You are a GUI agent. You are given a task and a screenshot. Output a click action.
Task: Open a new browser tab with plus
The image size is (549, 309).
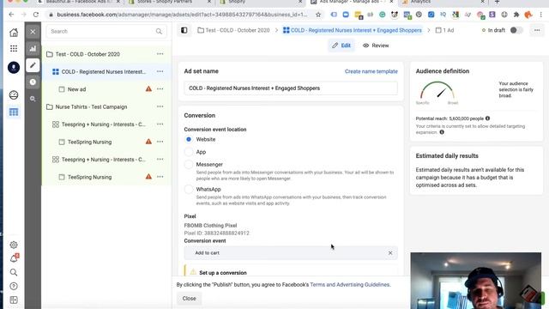[497, 2]
